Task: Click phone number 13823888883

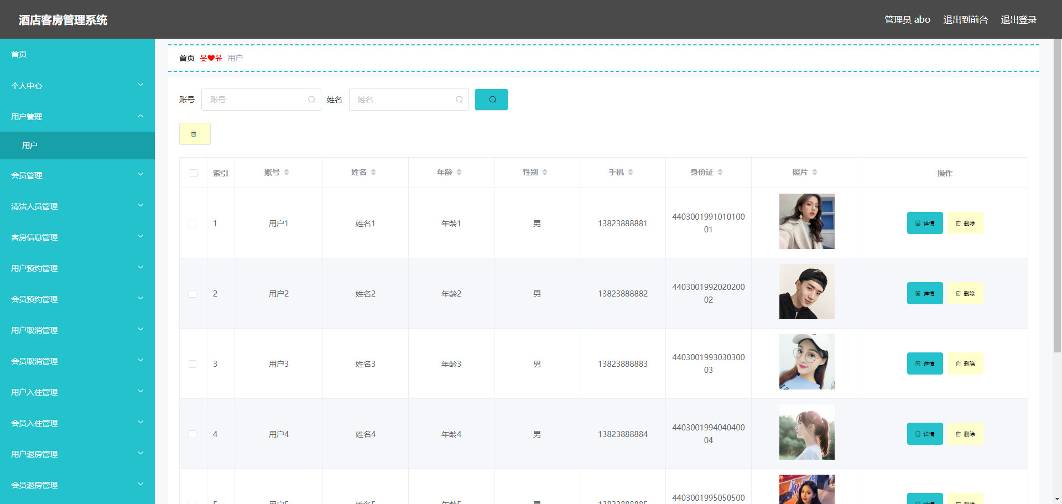Action: [622, 364]
